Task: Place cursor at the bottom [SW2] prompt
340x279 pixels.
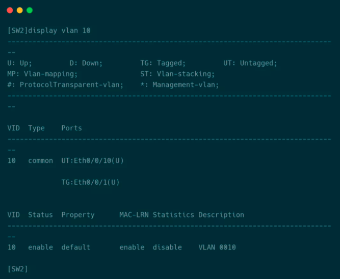Action: (18, 269)
